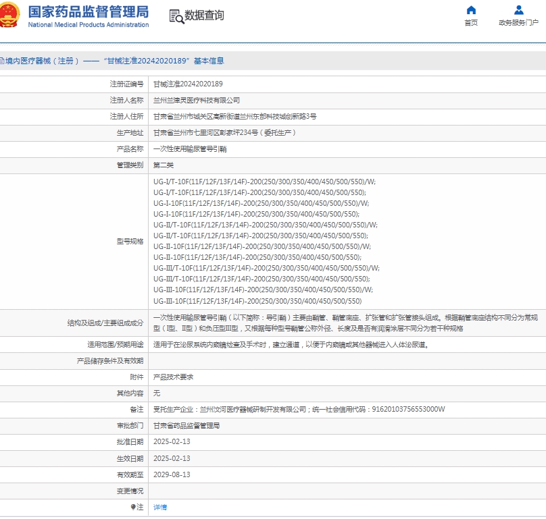Click the 产品储存条件及有效期 label
Image resolution: width=546 pixels, height=519 pixels.
[110, 360]
